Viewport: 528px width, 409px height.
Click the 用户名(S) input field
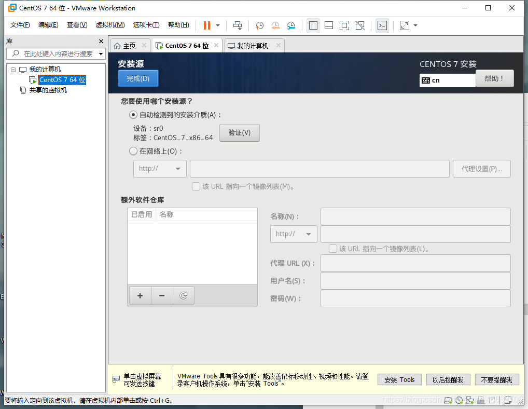point(415,281)
